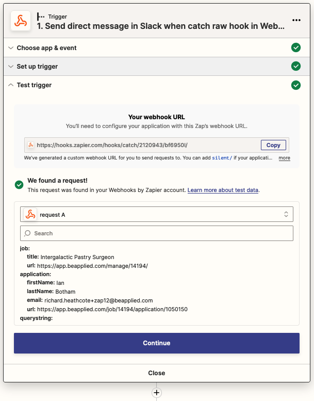Image resolution: width=314 pixels, height=401 pixels.
Task: Click the Close button at bottom
Action: tap(157, 373)
